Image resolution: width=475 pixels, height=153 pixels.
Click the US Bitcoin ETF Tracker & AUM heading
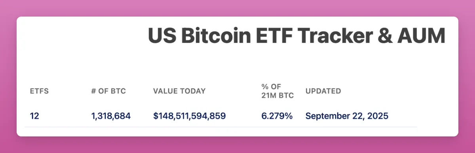click(296, 36)
